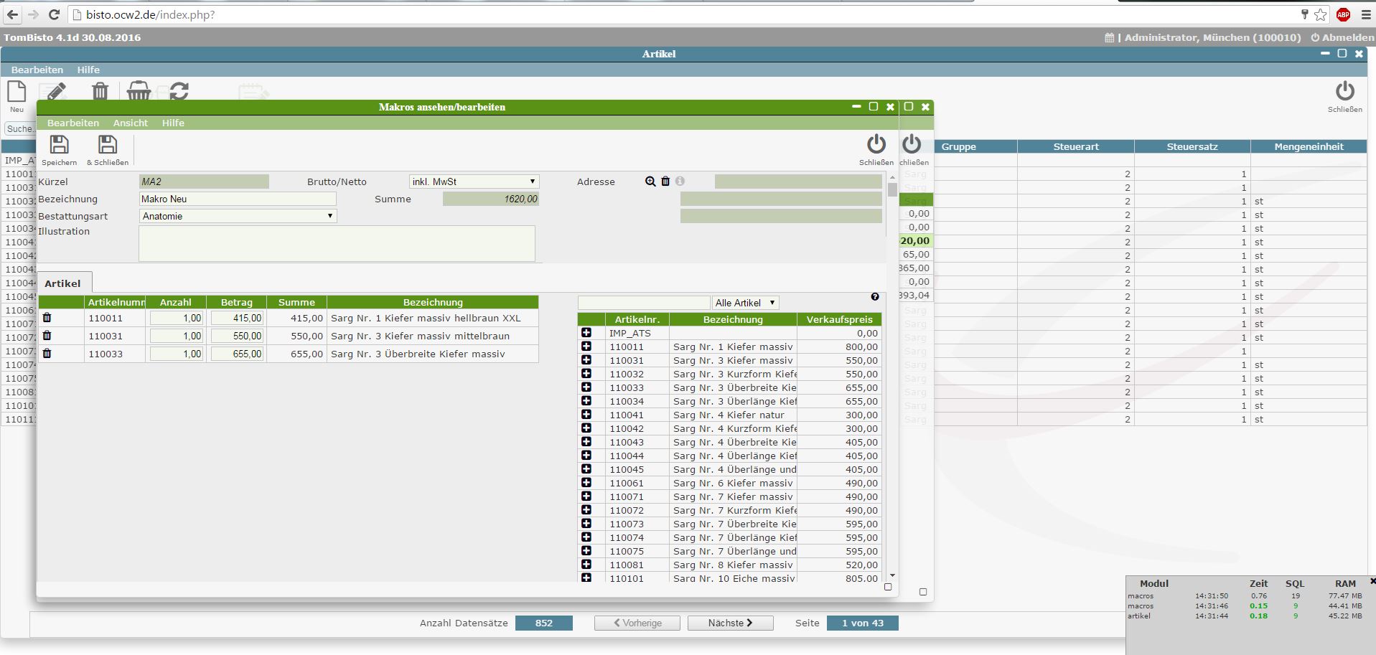Viewport: 1376px width, 655px height.
Task: Open the Brutto/Netto dropdown
Action: 474,182
